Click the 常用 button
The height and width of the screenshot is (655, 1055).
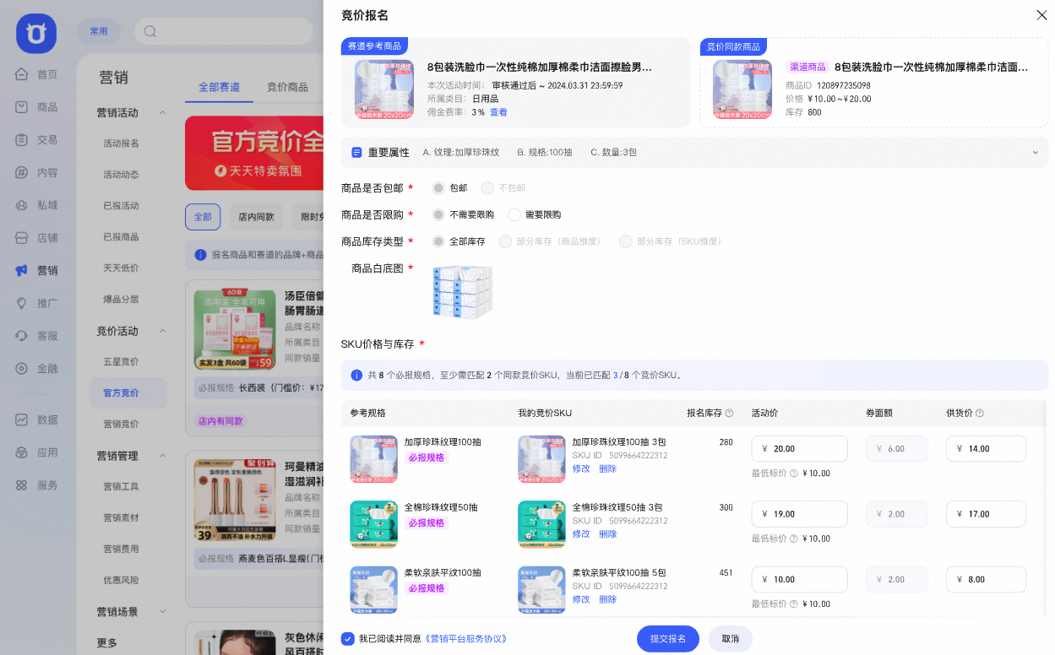(x=99, y=31)
